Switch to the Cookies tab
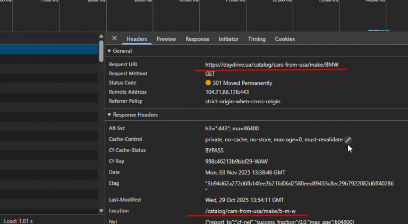The width and height of the screenshot is (408, 224). 285,39
